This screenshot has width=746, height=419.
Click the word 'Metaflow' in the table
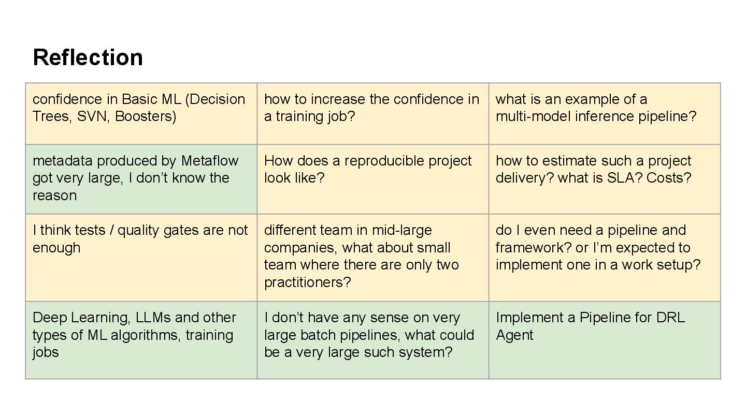coord(210,161)
